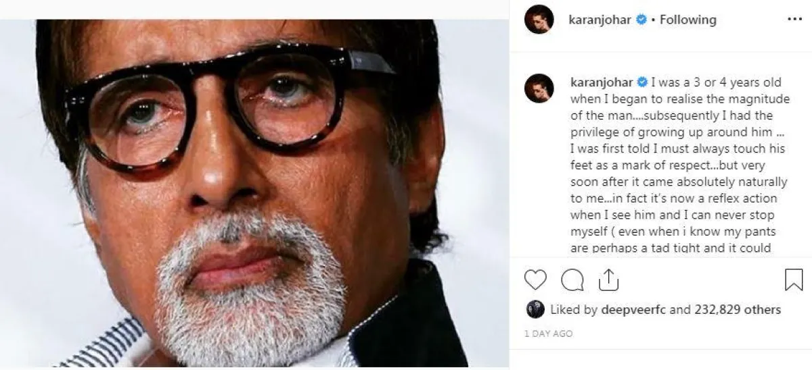Open the 1 DAY AGO timestamp link

tap(549, 334)
